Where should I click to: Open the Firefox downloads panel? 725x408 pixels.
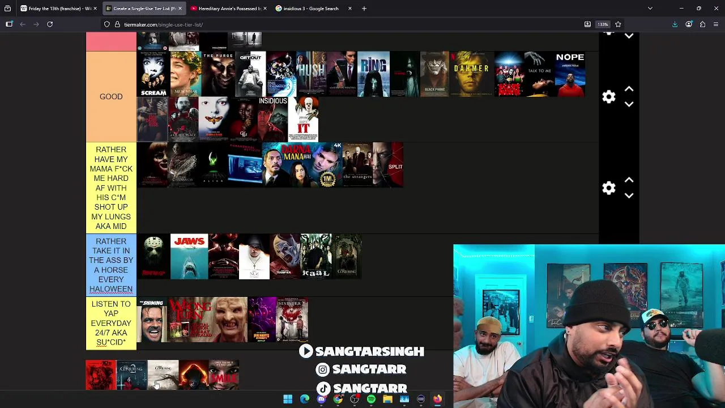pos(675,24)
